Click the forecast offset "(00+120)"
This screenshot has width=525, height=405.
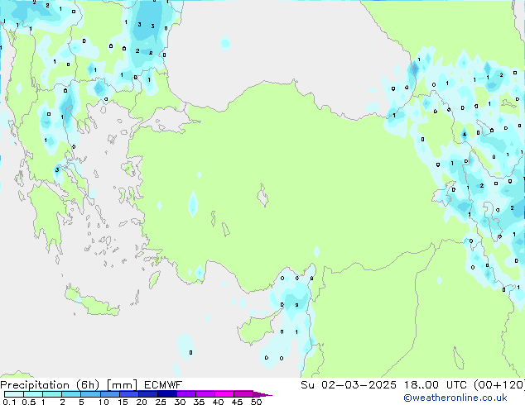coord(499,385)
